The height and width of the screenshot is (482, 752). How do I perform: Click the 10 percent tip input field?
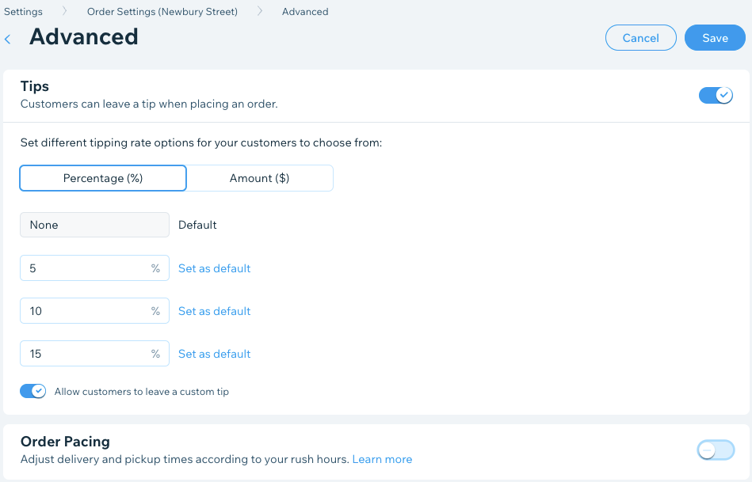coord(87,311)
